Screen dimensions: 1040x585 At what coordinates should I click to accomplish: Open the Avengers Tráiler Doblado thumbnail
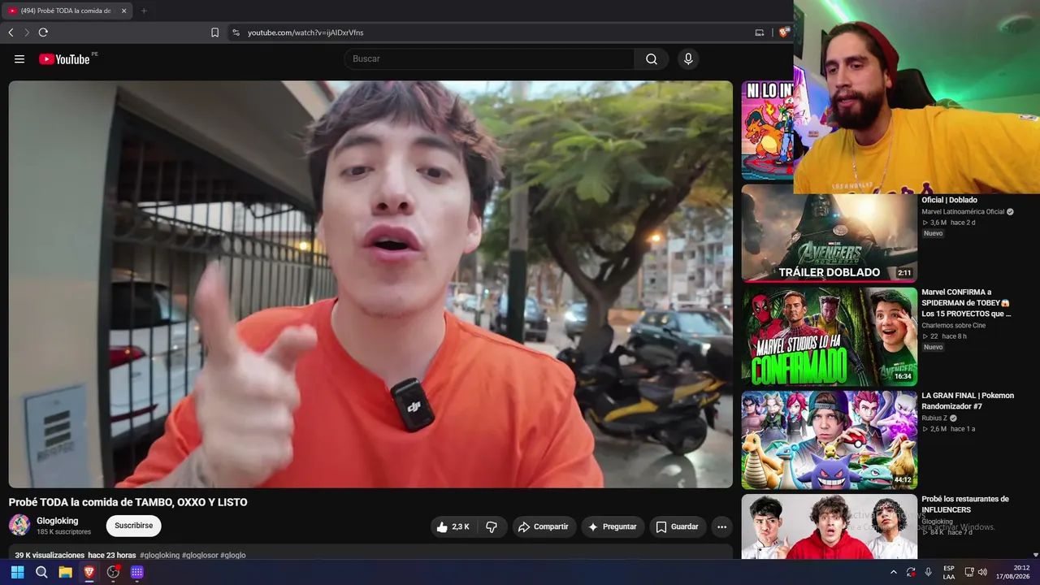[829, 233]
